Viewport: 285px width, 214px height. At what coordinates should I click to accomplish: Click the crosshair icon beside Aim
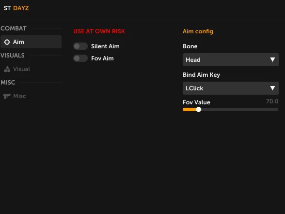coord(7,42)
